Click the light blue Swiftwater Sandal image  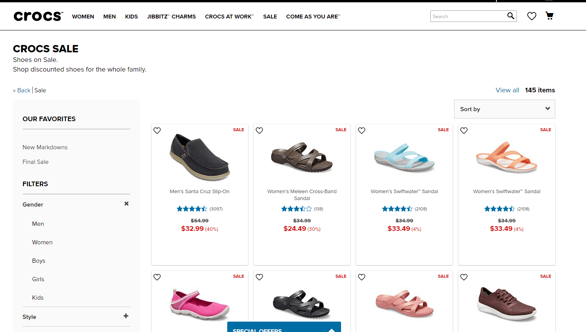(405, 158)
